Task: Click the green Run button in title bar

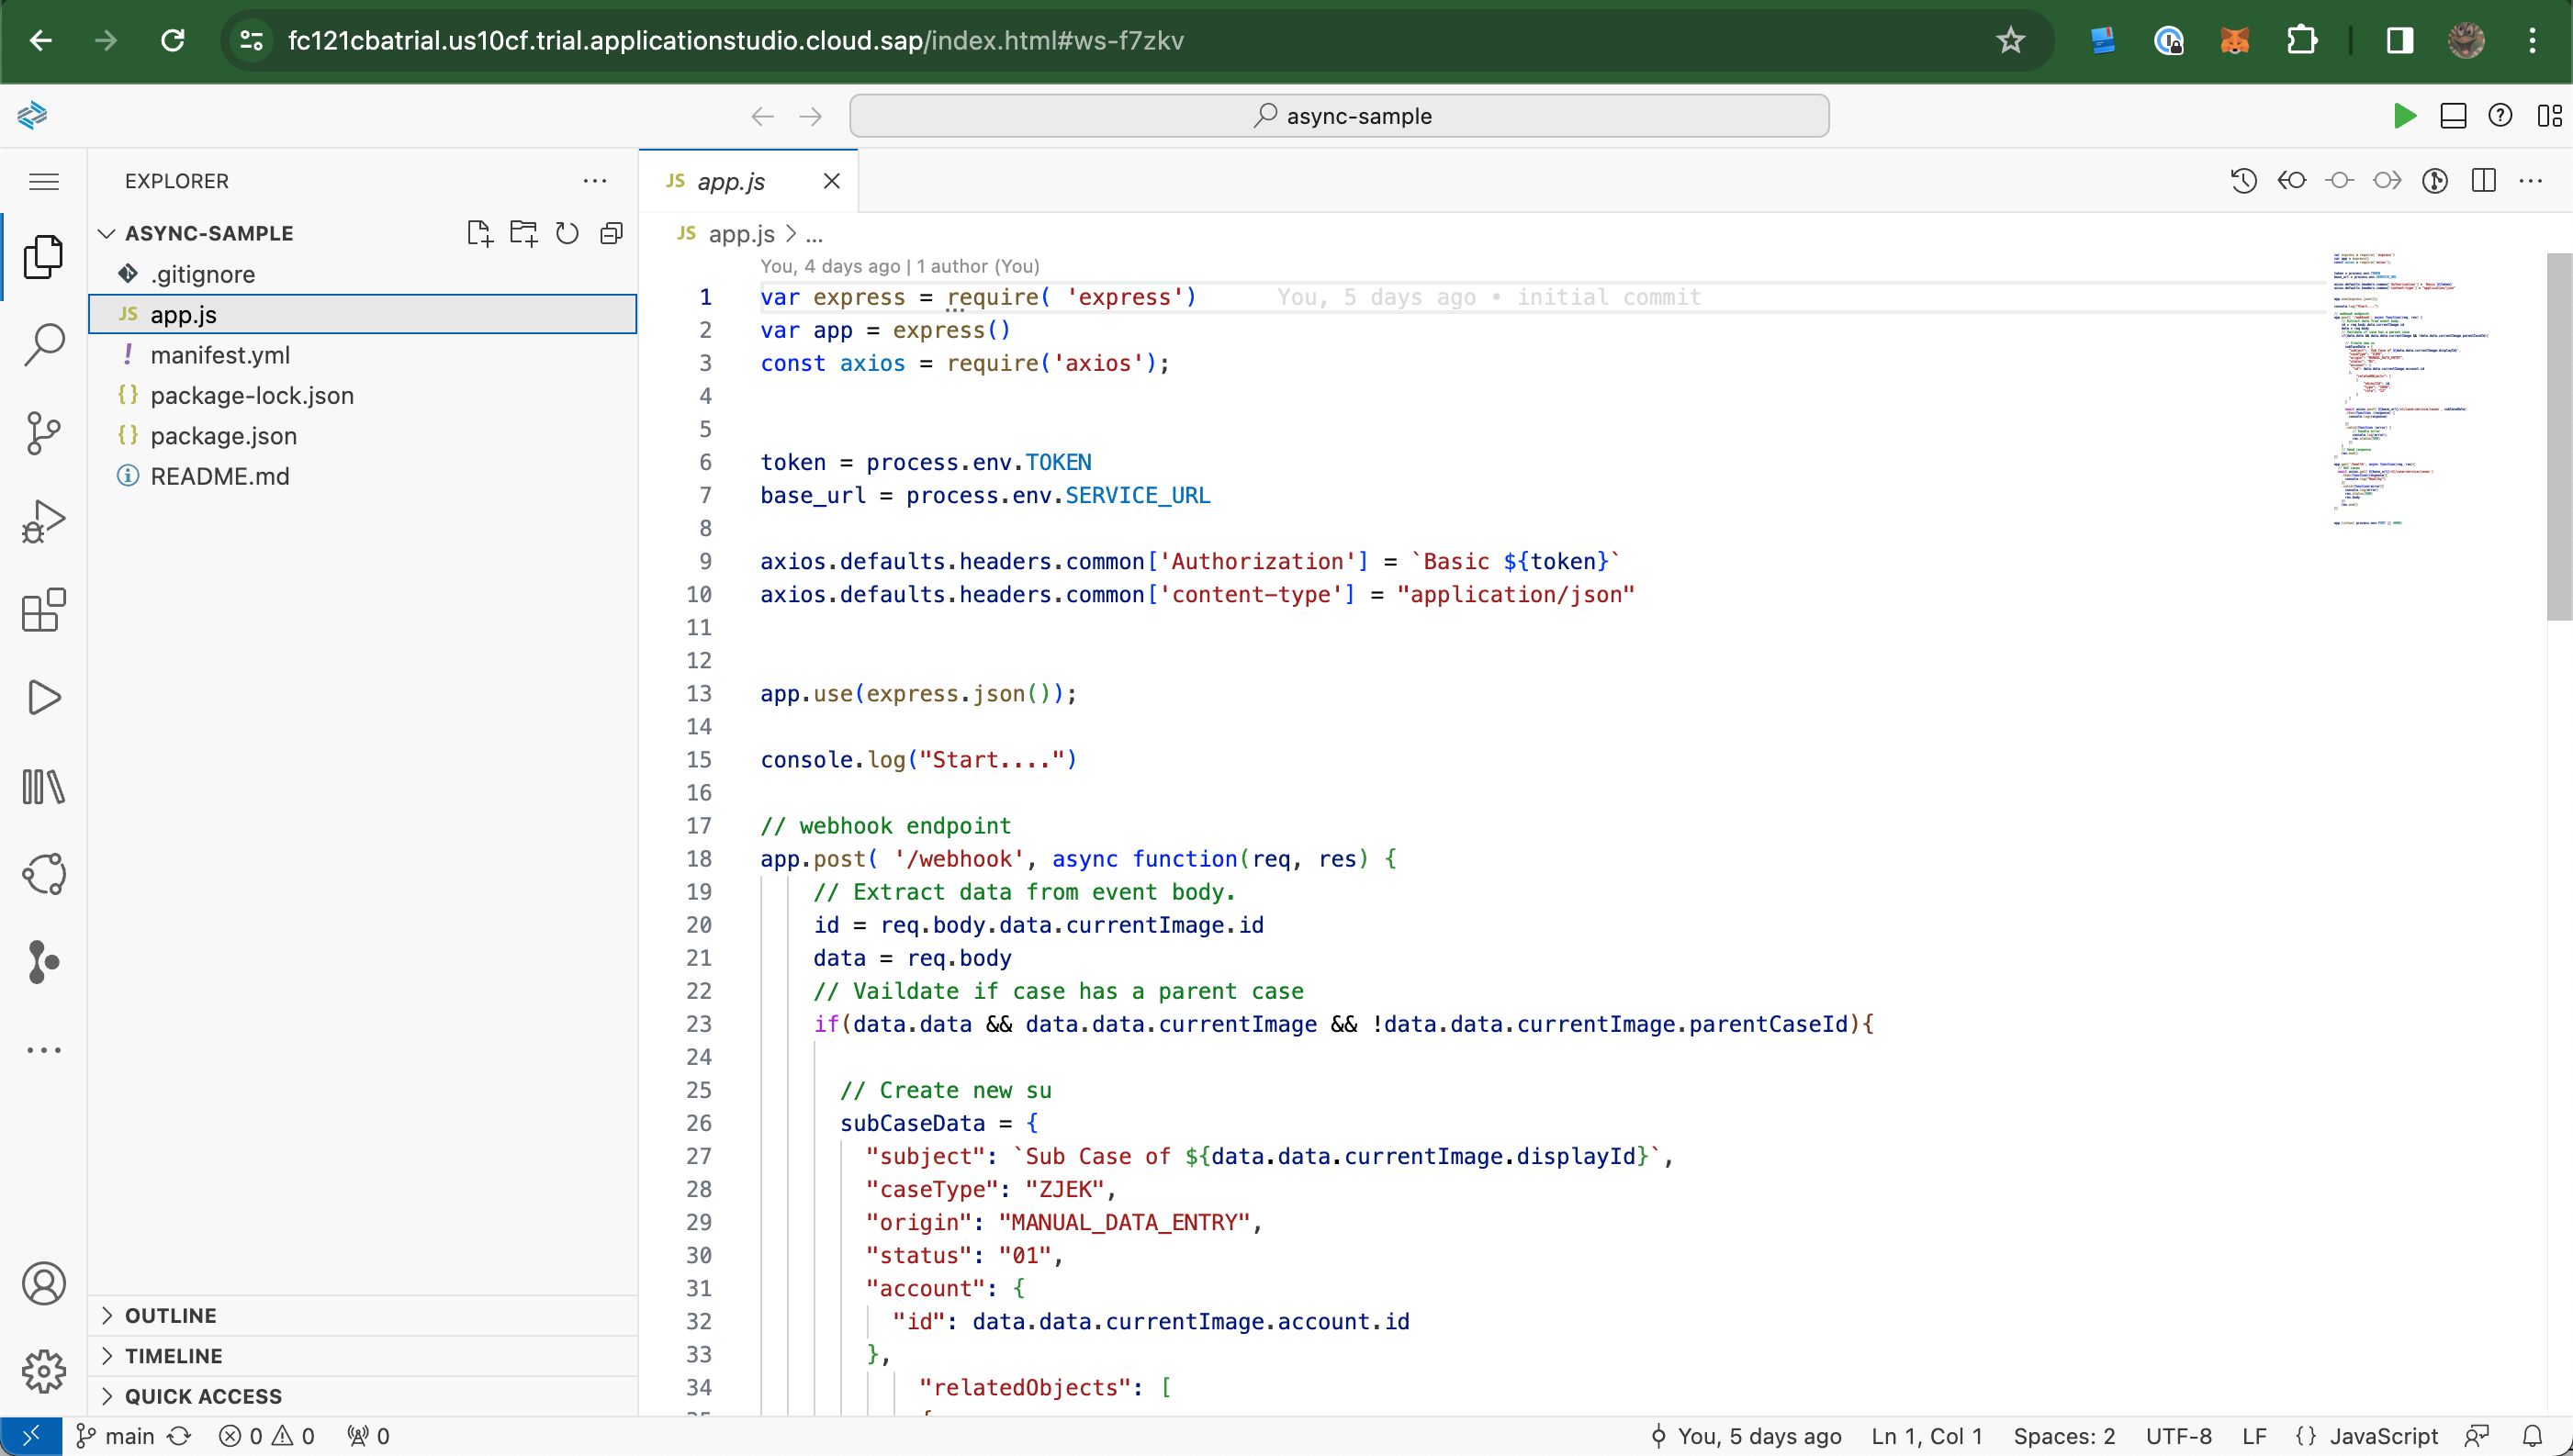Action: 2404,116
